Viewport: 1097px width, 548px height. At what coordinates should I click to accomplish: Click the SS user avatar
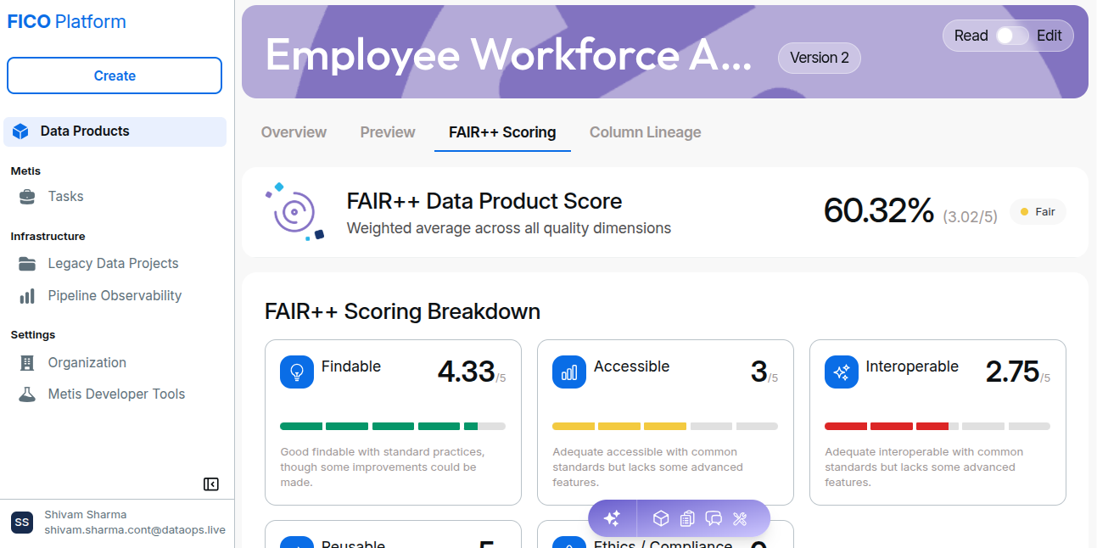[22, 523]
